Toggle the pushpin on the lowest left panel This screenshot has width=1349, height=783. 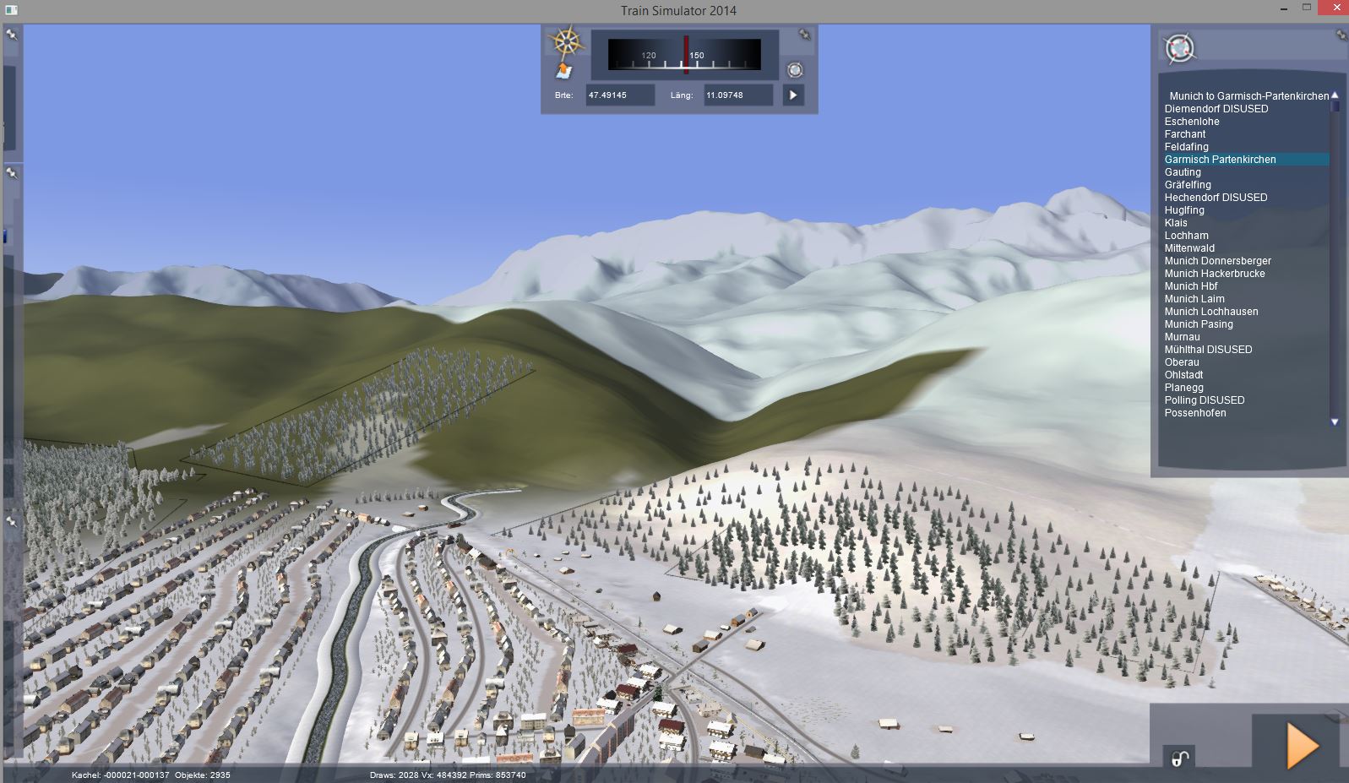tap(12, 522)
